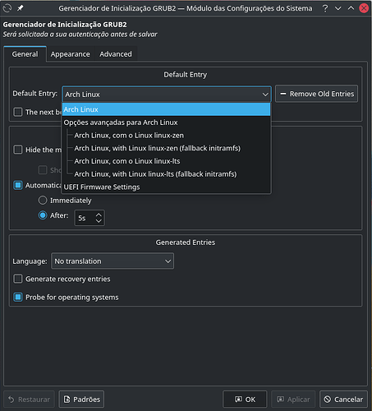Click the Cancelar button
The image size is (372, 411).
click(343, 399)
